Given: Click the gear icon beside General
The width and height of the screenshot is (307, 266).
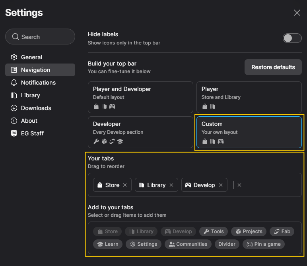Looking at the screenshot, I should coord(14,57).
